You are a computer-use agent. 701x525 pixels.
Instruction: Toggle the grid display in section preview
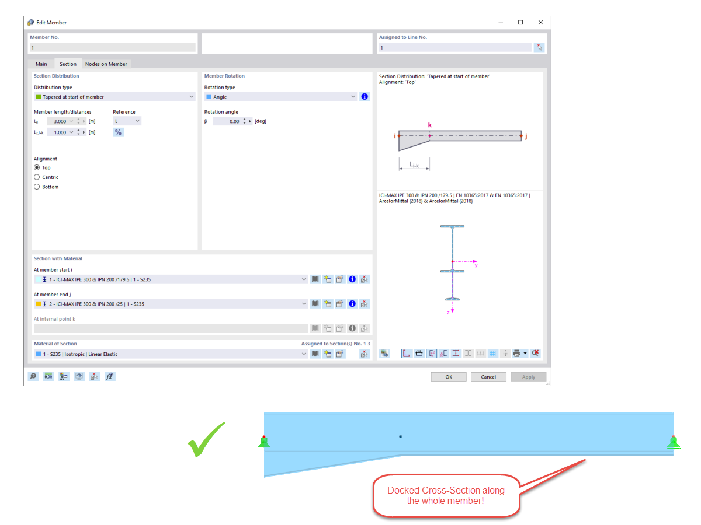click(492, 353)
